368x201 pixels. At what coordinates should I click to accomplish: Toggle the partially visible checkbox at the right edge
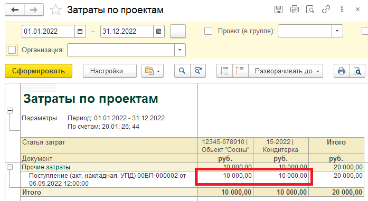365,31
